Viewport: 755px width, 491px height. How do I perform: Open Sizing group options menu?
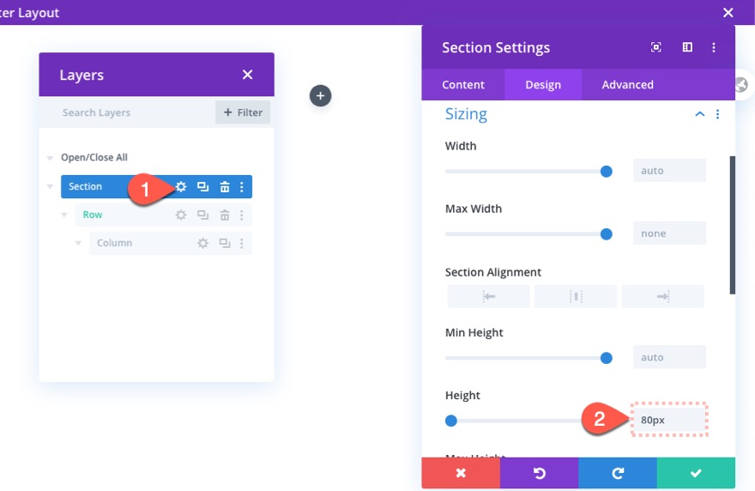[717, 114]
